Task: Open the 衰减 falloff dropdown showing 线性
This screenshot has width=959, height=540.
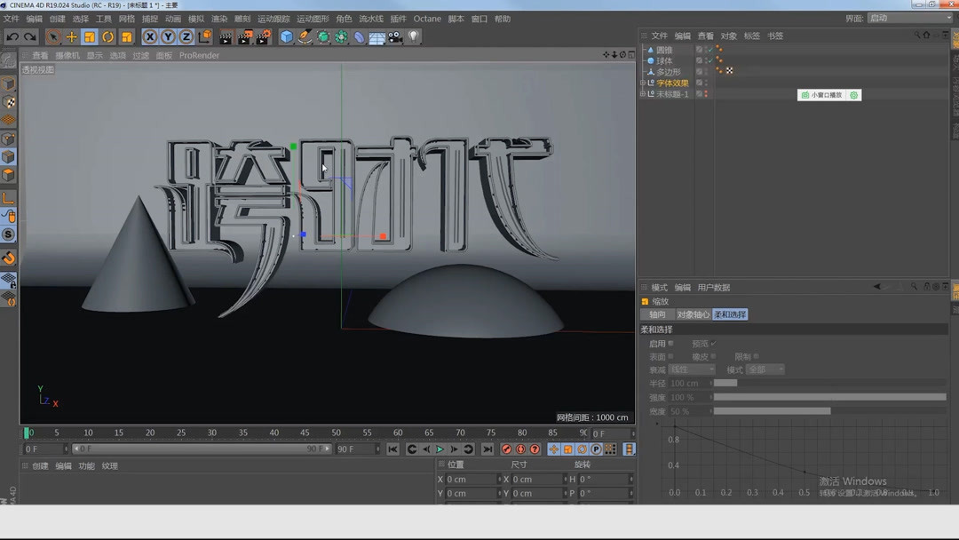Action: click(x=692, y=369)
